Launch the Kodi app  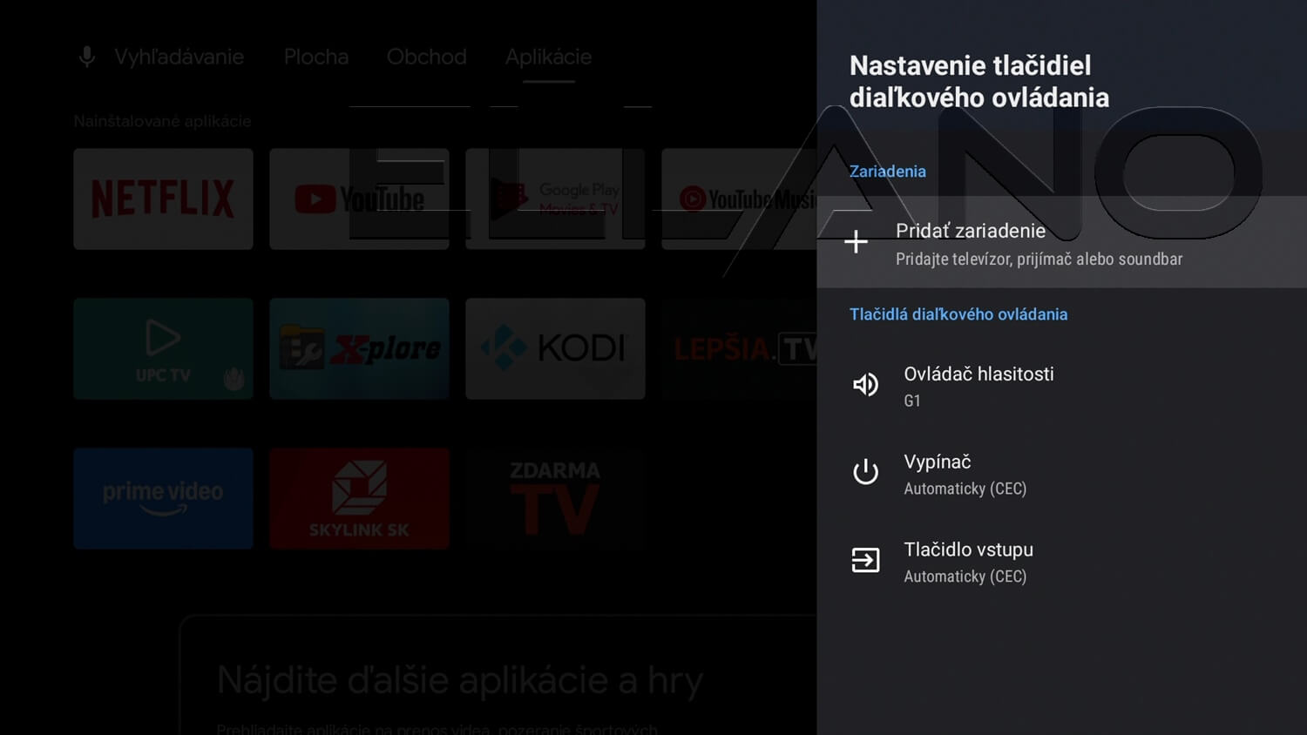[x=555, y=349]
